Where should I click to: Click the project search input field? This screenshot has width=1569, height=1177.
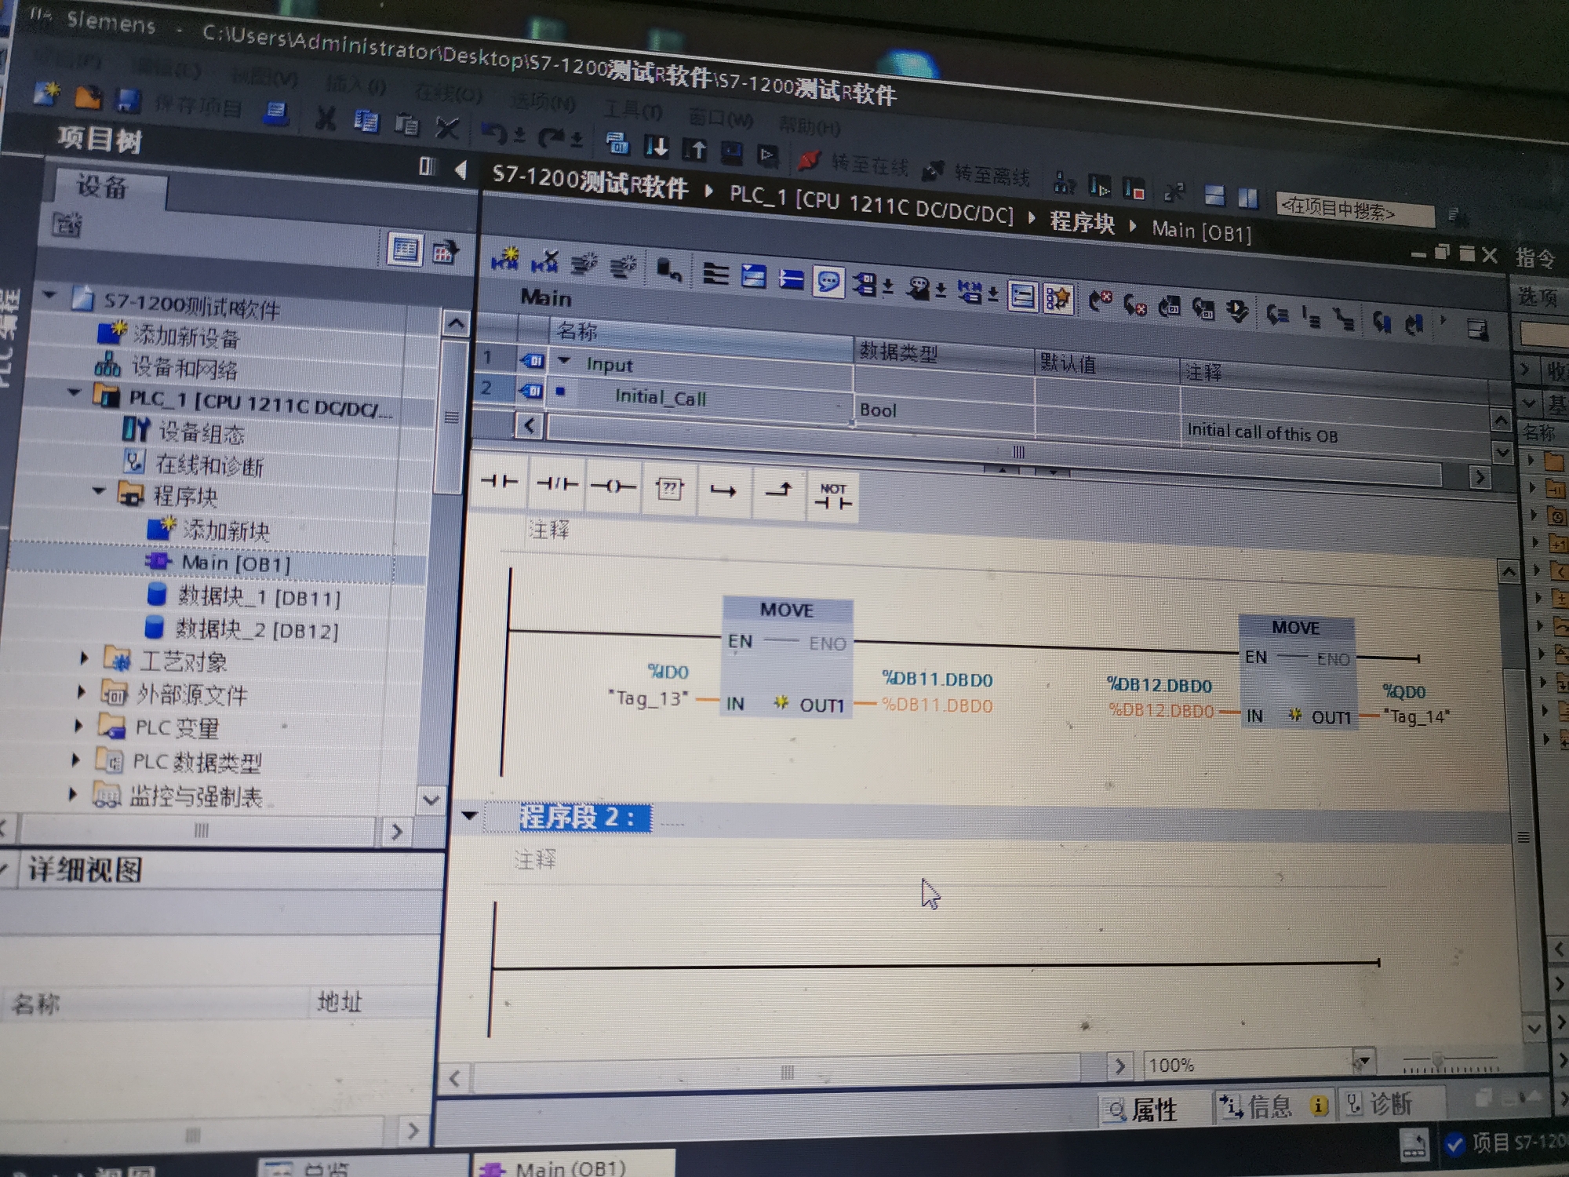pos(1353,211)
